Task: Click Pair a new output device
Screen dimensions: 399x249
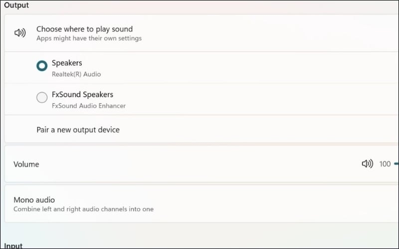Action: [78, 130]
